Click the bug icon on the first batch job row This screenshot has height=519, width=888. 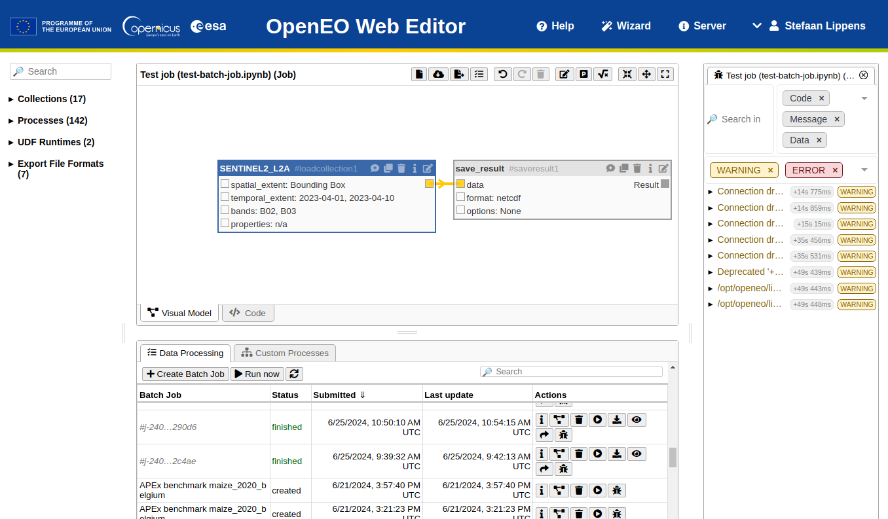tap(563, 435)
